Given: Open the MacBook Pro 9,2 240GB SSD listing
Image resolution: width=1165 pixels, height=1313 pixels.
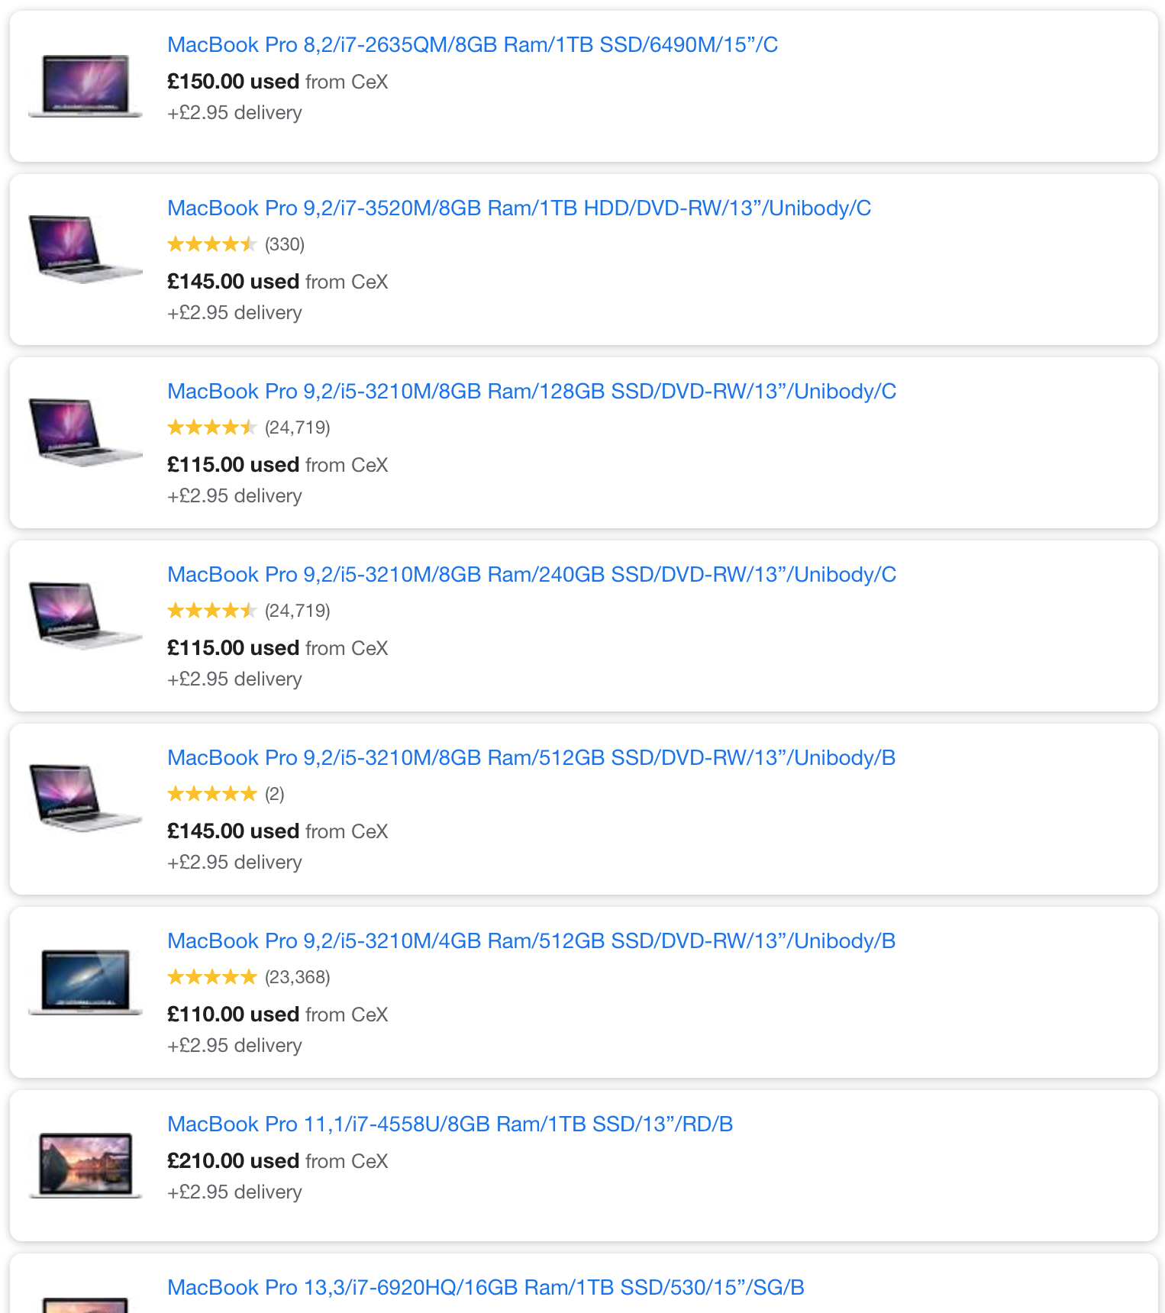Looking at the screenshot, I should (531, 575).
